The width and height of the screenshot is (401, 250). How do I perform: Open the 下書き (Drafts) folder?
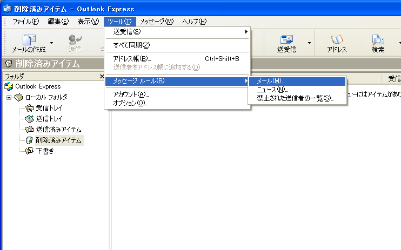[x=44, y=151]
